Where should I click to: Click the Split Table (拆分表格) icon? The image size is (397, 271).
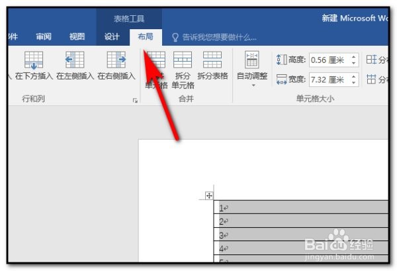click(212, 60)
